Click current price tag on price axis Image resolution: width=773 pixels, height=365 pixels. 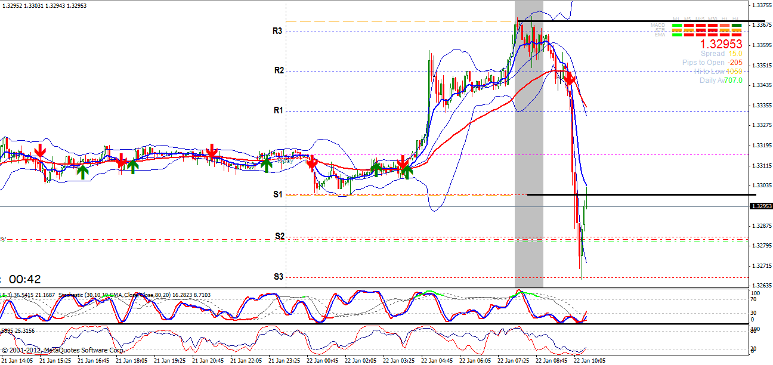pos(760,206)
